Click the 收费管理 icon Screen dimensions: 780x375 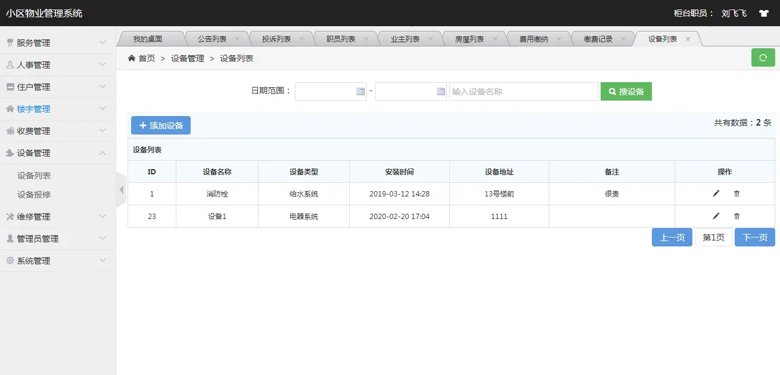[10, 131]
